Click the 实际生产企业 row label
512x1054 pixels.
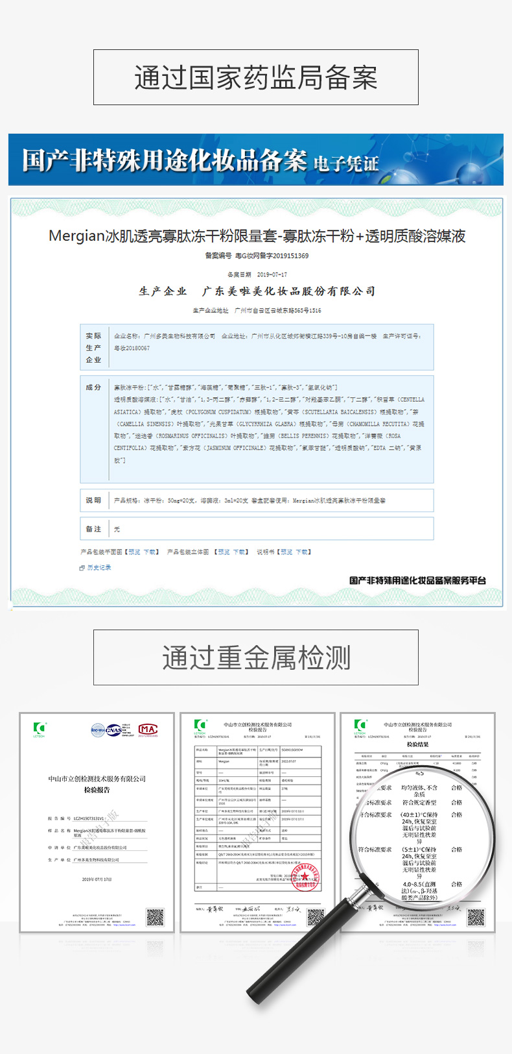[93, 347]
